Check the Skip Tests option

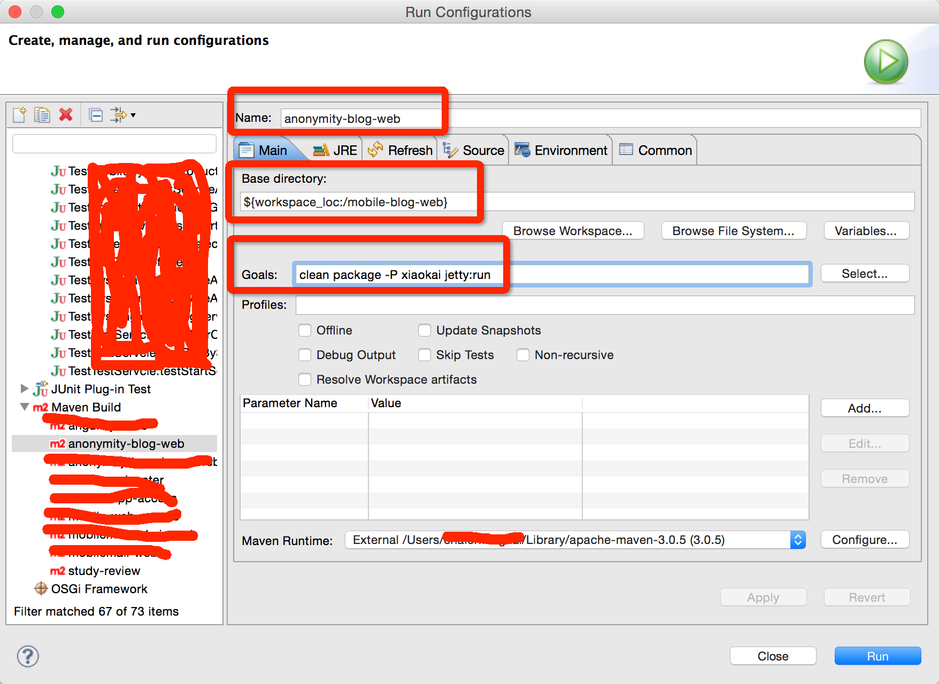click(x=425, y=355)
